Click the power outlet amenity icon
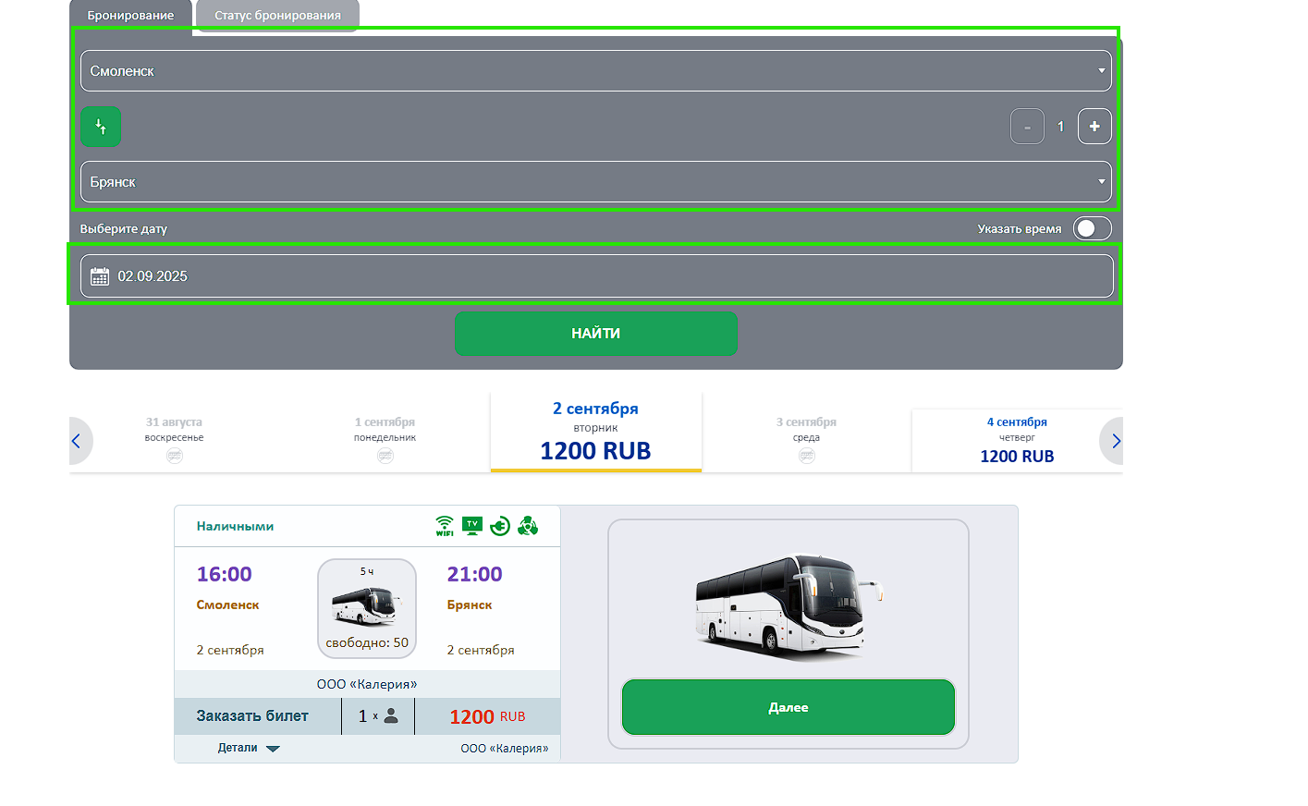Image resolution: width=1308 pixels, height=806 pixels. tap(500, 526)
